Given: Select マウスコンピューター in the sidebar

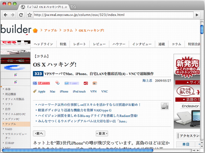Looking at the screenshot, I should (16, 136).
